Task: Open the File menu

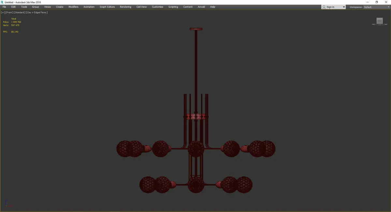Action: [x=4, y=7]
